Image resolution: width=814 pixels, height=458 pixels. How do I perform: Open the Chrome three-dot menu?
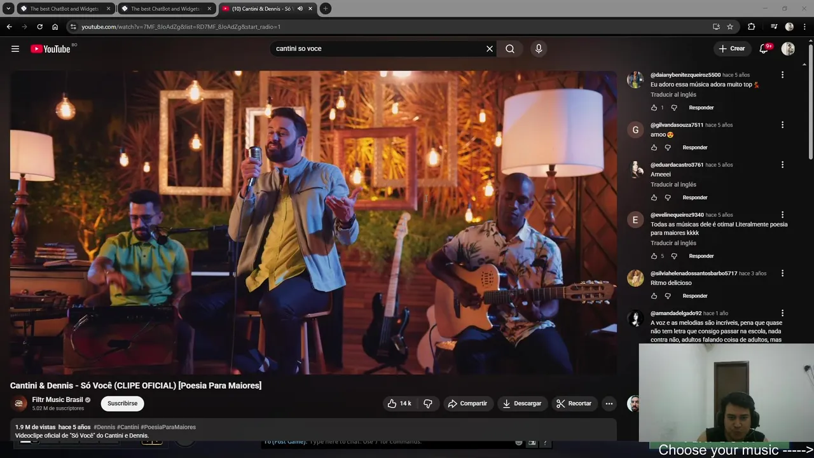(805, 27)
